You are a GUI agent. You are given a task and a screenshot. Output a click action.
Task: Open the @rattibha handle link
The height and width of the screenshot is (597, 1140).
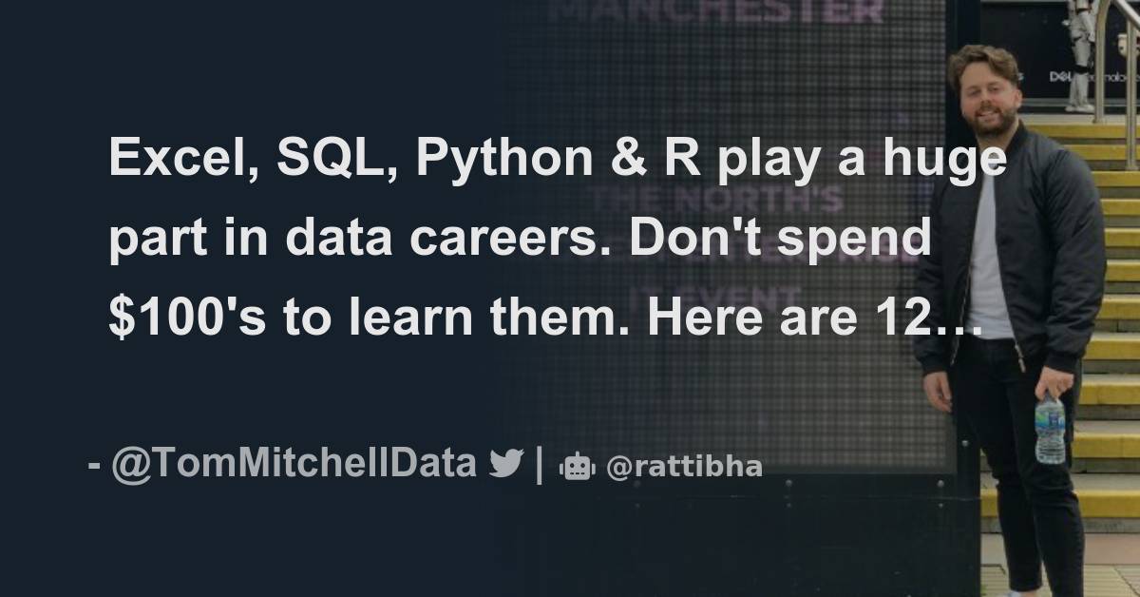[683, 466]
